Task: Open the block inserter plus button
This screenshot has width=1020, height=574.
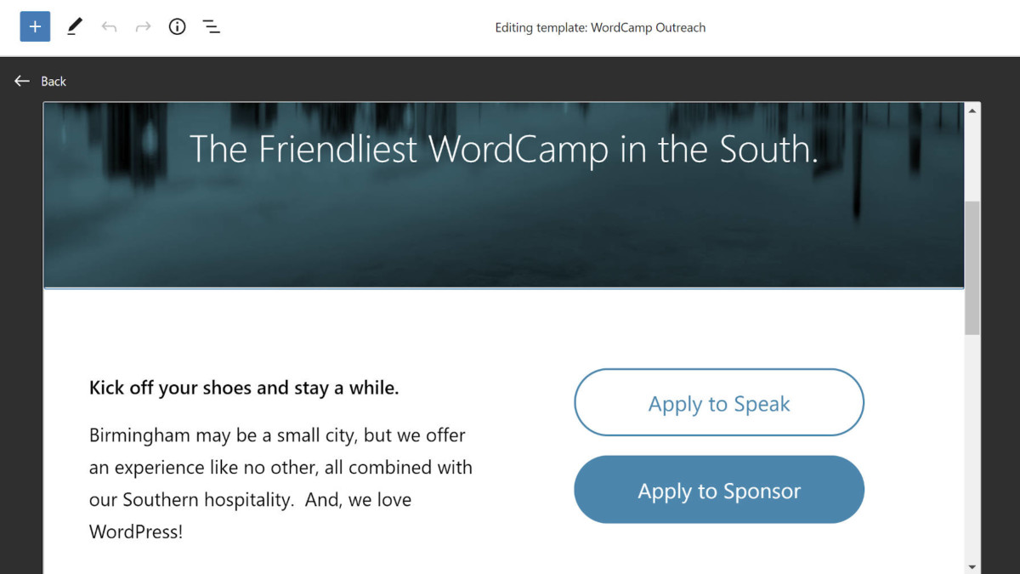Action: click(x=35, y=26)
